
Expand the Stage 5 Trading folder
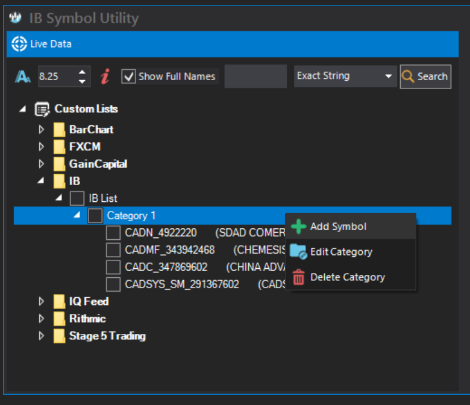pyautogui.click(x=42, y=336)
